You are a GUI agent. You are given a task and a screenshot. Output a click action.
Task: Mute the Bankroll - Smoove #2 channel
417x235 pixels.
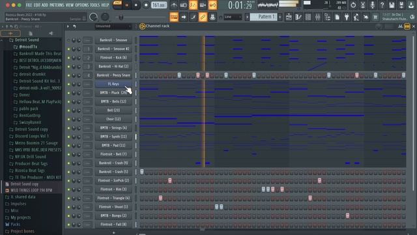[68, 49]
